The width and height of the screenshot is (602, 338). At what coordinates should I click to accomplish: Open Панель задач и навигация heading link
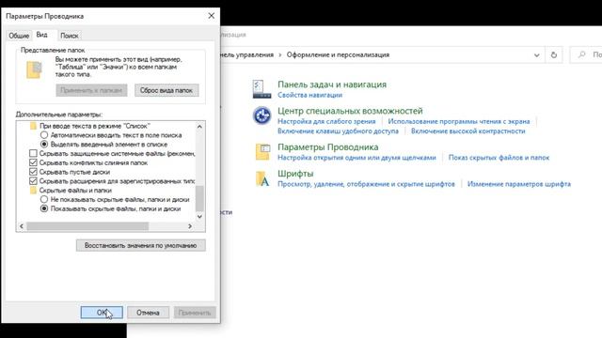pos(332,84)
